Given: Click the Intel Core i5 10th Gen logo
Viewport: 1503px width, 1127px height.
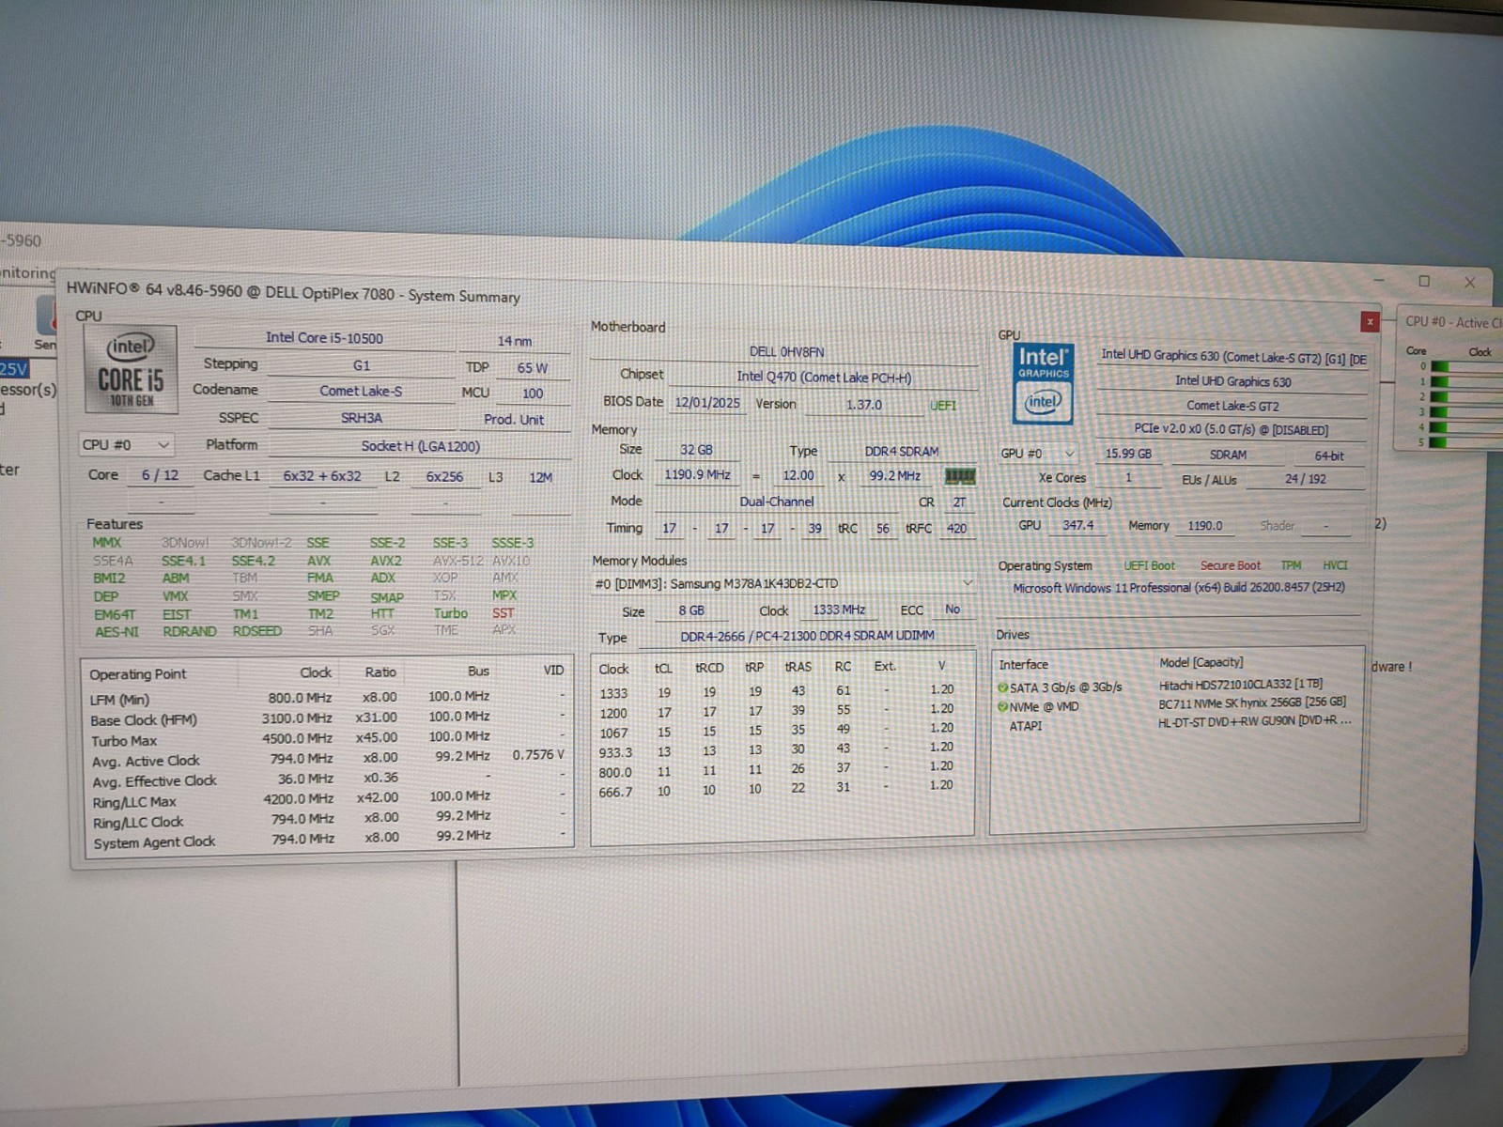Looking at the screenshot, I should pyautogui.click(x=131, y=371).
